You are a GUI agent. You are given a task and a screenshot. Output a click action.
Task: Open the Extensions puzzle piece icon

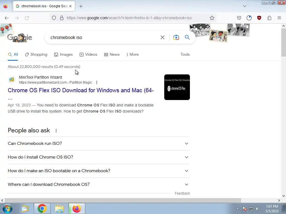tap(269, 18)
